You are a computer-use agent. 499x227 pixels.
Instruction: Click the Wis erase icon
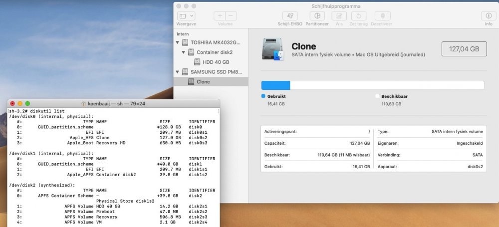(339, 16)
